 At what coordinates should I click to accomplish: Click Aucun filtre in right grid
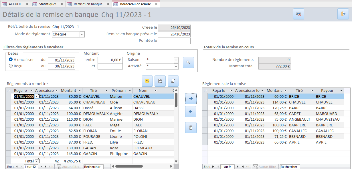point(265,166)
